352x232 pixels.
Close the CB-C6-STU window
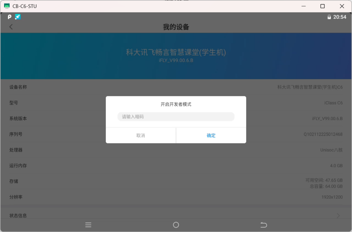tap(342, 6)
